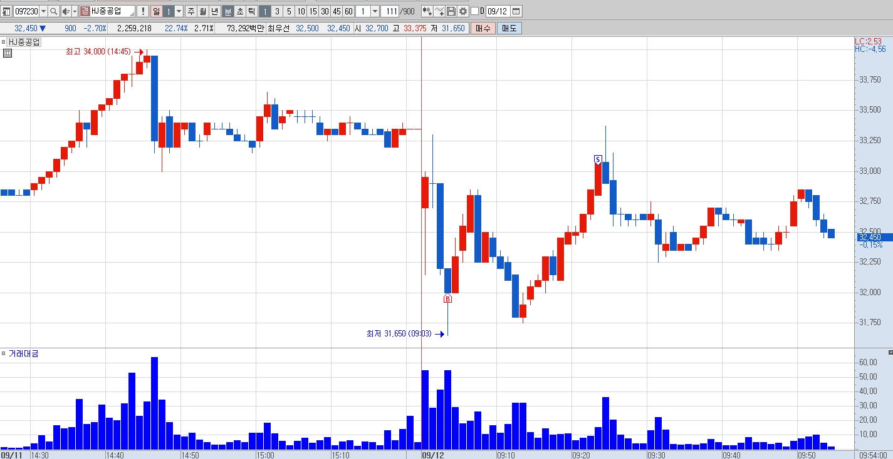Click the red B buy marker on the chart

pos(447,299)
